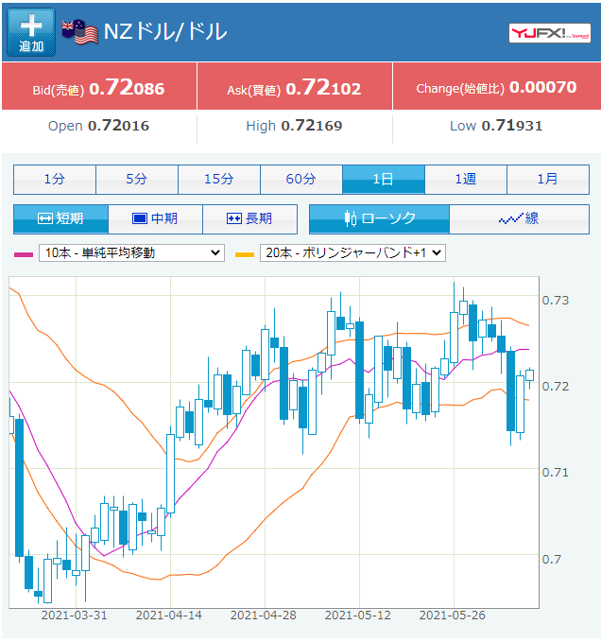The width and height of the screenshot is (601, 642).
Task: Click the orange Bollinger band color swatch
Action: 245,254
